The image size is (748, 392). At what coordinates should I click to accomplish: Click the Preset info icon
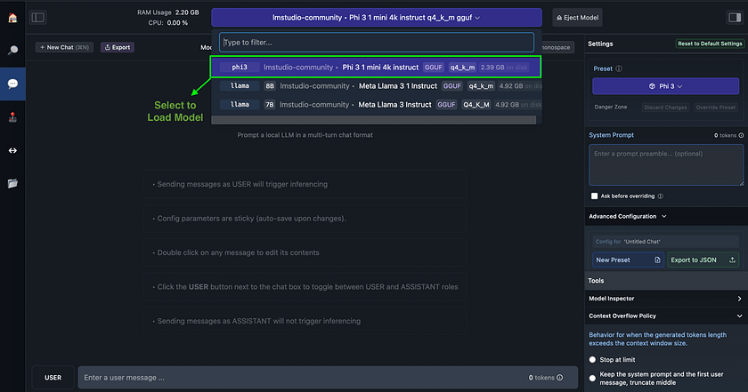click(x=619, y=68)
